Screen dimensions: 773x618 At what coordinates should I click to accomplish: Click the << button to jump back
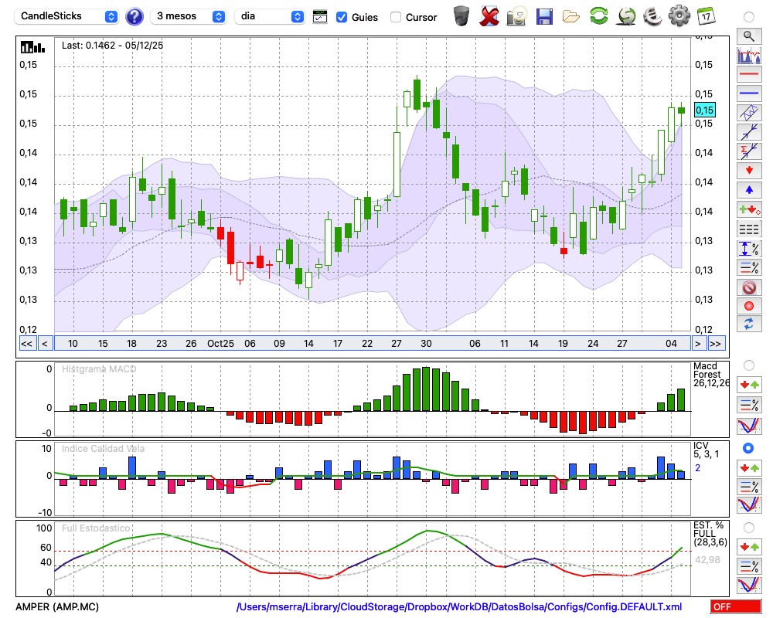(26, 344)
